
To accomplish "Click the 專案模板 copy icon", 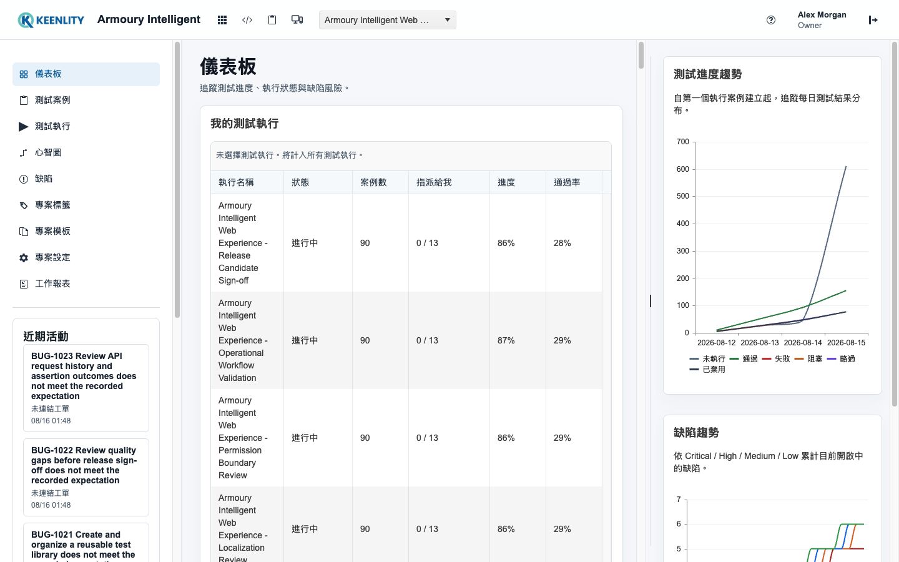I will [x=24, y=232].
